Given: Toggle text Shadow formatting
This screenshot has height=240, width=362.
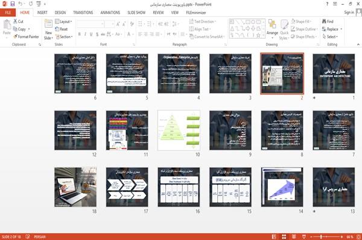Looking at the screenshot, I should click(x=97, y=34).
